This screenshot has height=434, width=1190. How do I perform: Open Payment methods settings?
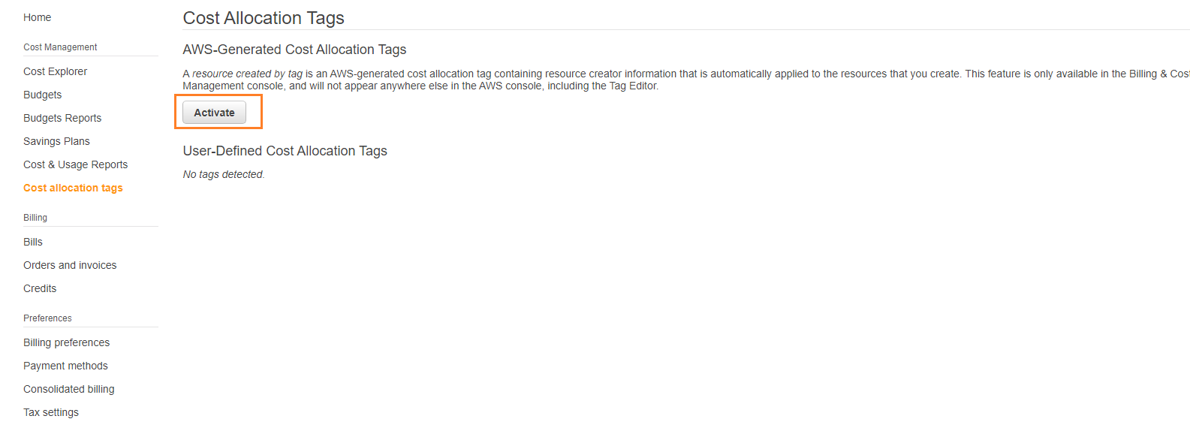(65, 366)
